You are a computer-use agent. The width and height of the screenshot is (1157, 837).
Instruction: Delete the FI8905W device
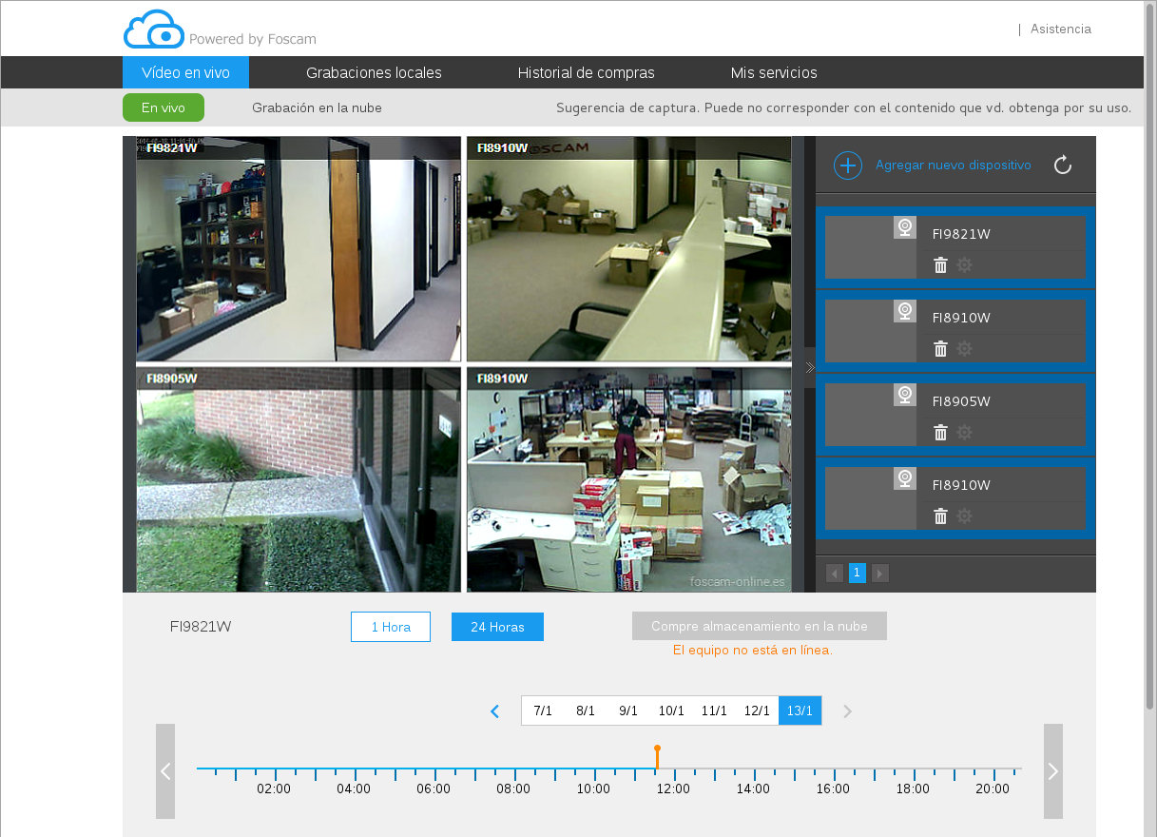(940, 433)
